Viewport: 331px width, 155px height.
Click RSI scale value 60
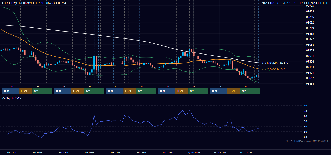tap(305, 116)
